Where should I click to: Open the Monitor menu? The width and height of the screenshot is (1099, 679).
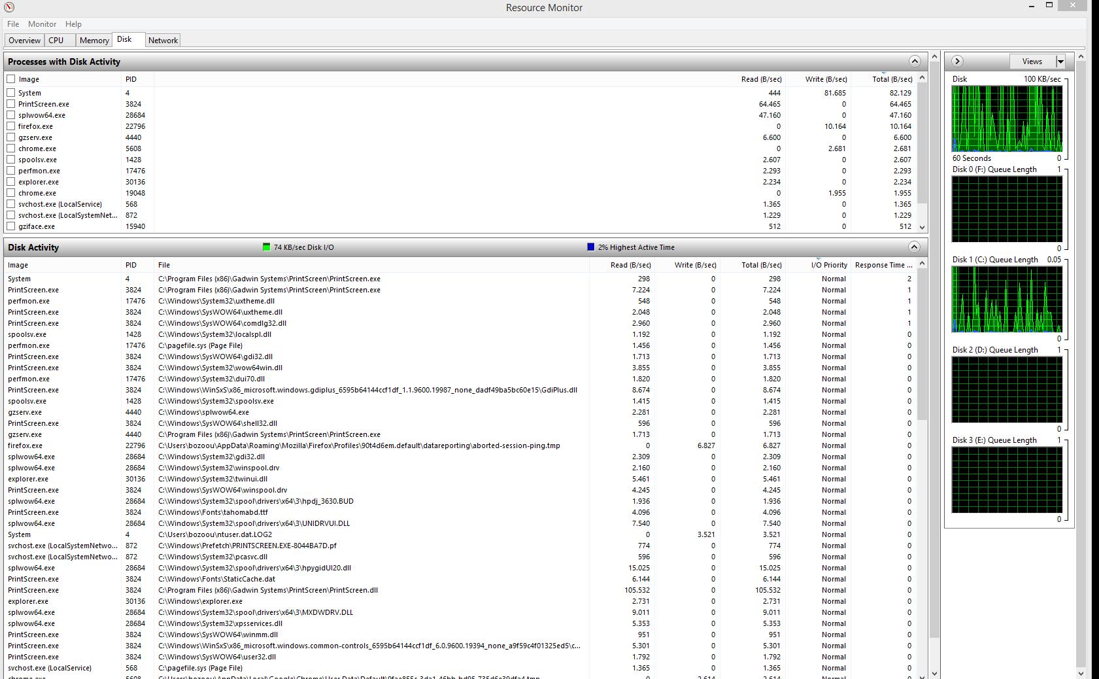tap(42, 24)
